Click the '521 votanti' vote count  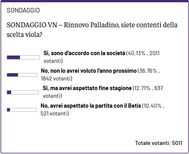(x=55, y=114)
